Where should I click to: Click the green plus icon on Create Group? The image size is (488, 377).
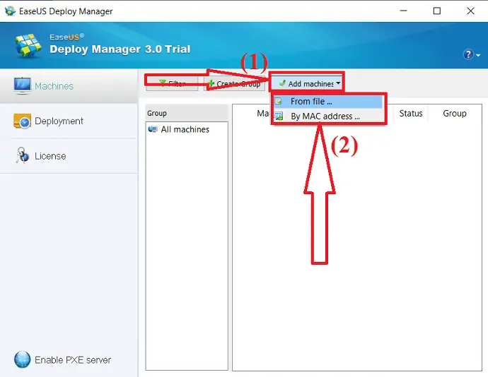(x=211, y=83)
